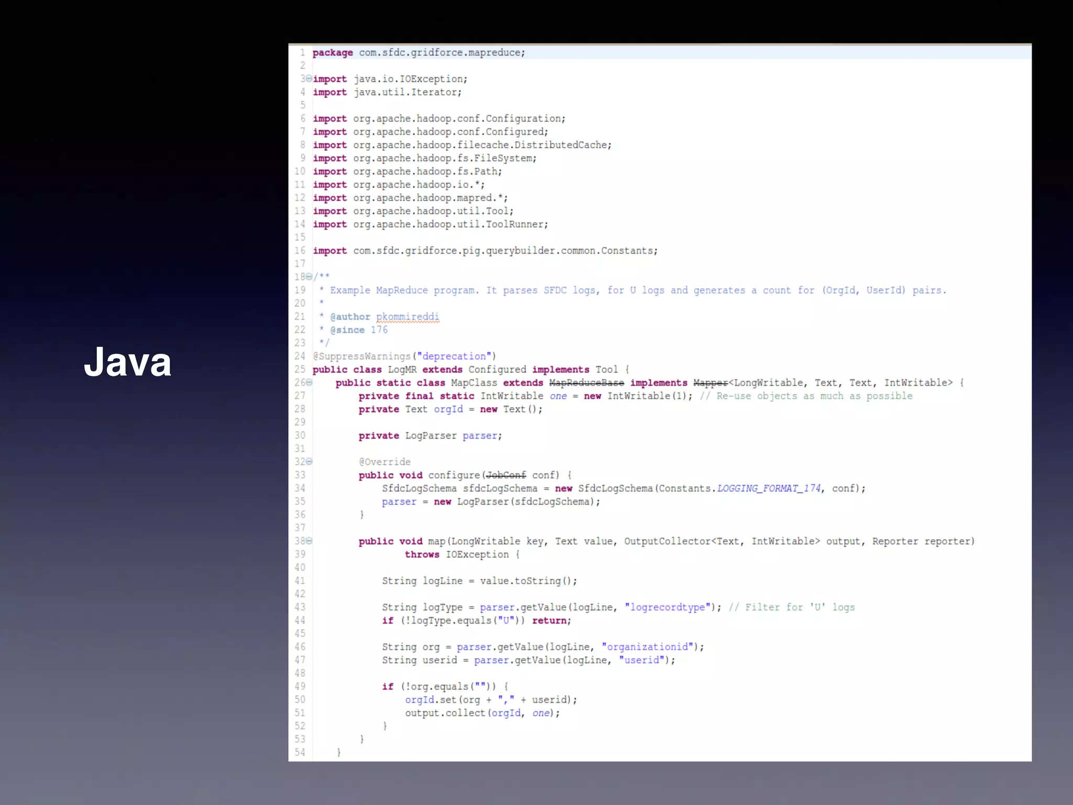The height and width of the screenshot is (805, 1073).
Task: Click import org.apache.hadoop.conf.Configuration line
Action: [x=439, y=118]
